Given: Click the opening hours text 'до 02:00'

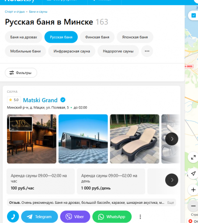Looking at the screenshot, I should (x=80, y=108).
